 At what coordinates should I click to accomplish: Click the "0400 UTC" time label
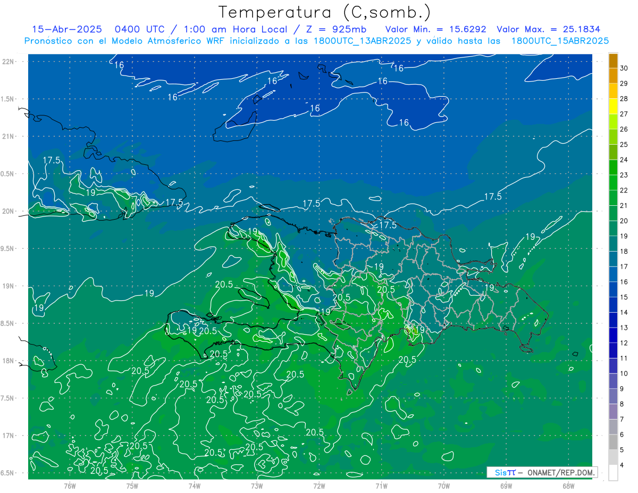click(140, 29)
